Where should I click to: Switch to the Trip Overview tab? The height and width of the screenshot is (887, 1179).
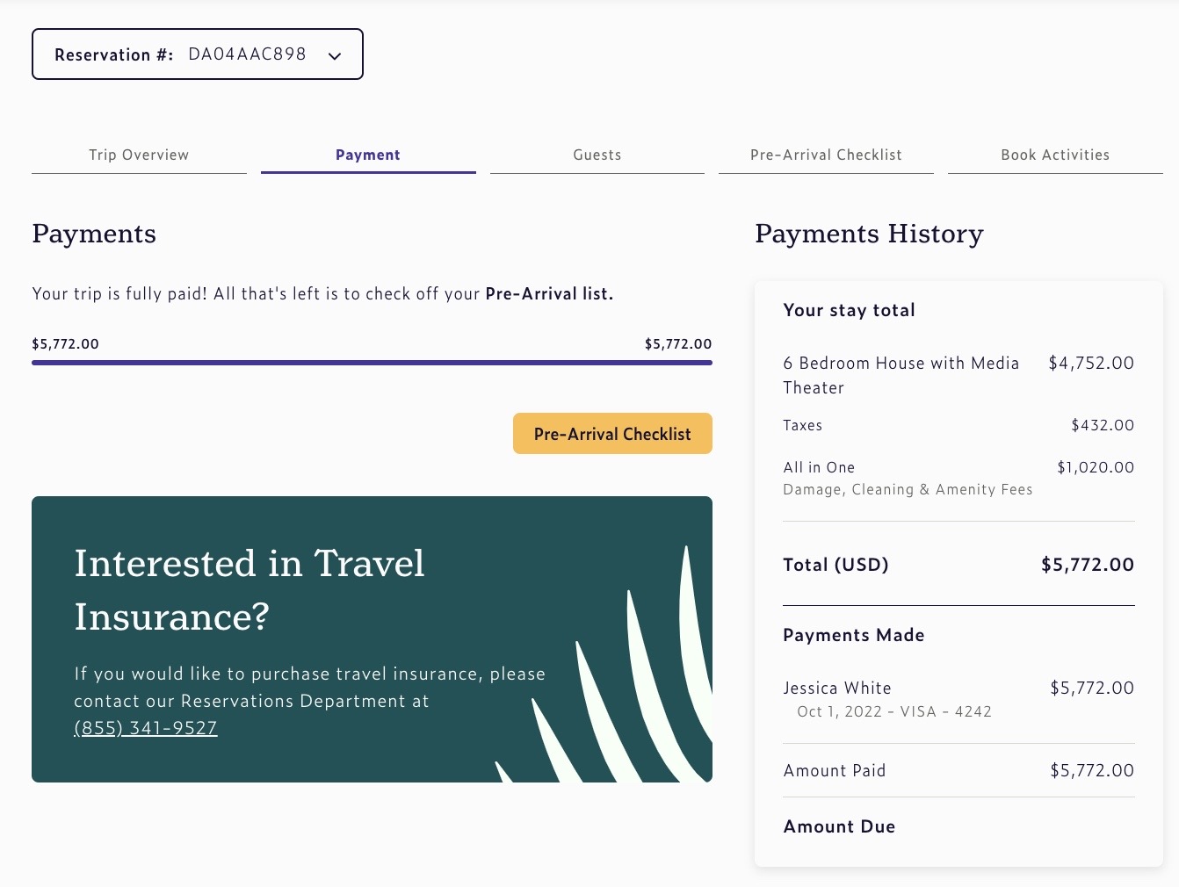click(x=139, y=155)
